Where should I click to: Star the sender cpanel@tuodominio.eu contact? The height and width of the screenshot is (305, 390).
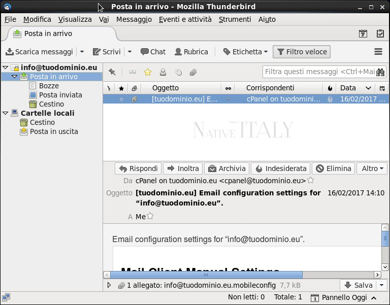pyautogui.click(x=311, y=180)
